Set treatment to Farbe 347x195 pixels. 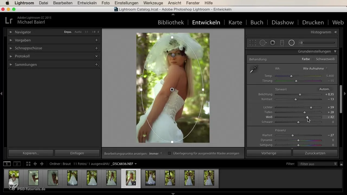click(306, 59)
